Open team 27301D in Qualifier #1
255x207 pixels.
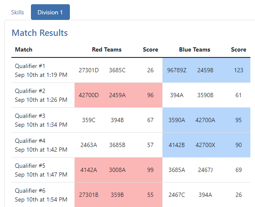[x=89, y=70]
